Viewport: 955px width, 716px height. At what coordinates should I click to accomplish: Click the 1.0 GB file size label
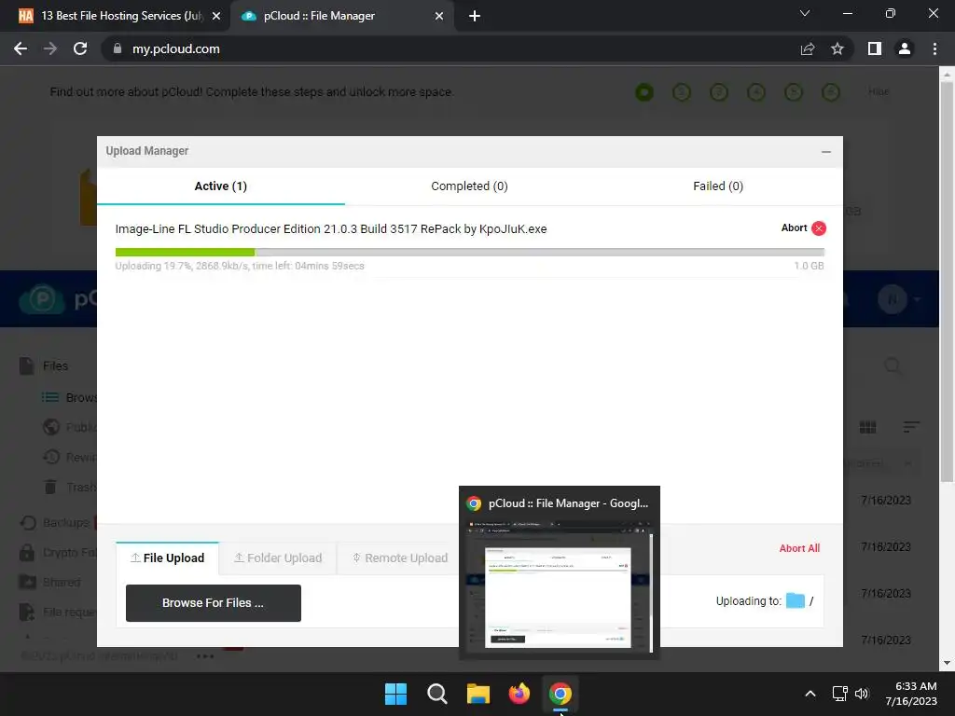(x=809, y=266)
